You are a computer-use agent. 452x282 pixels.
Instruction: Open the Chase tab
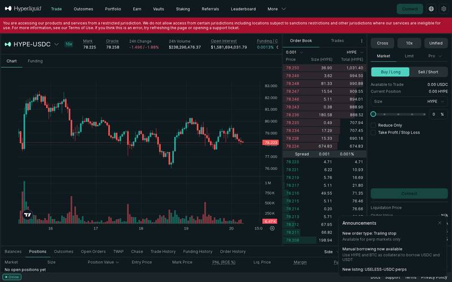[x=137, y=252]
